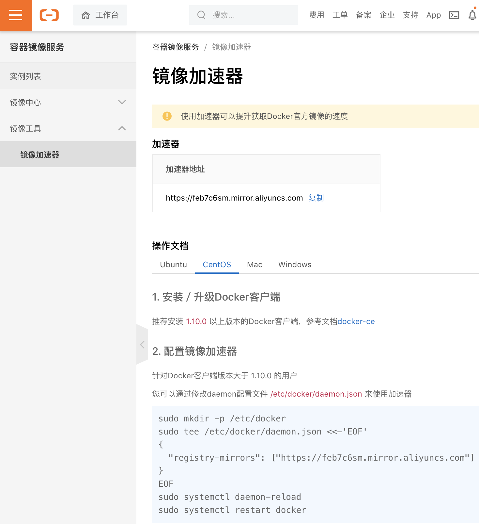Viewport: 479px width, 524px height.
Task: Open 费用 in top navigation
Action: coord(317,15)
